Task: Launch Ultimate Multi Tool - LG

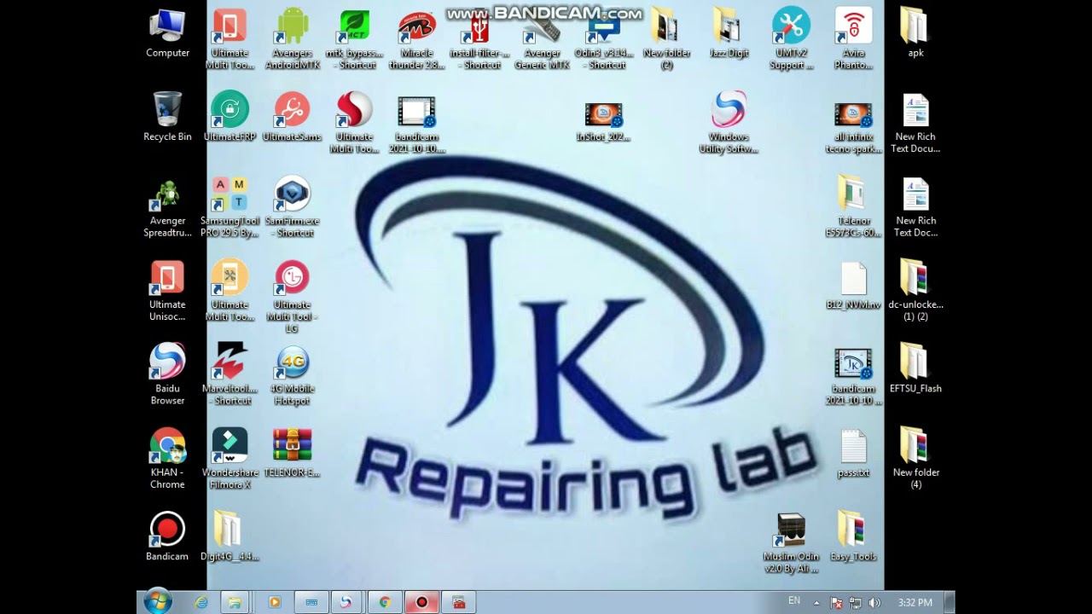Action: click(x=292, y=296)
